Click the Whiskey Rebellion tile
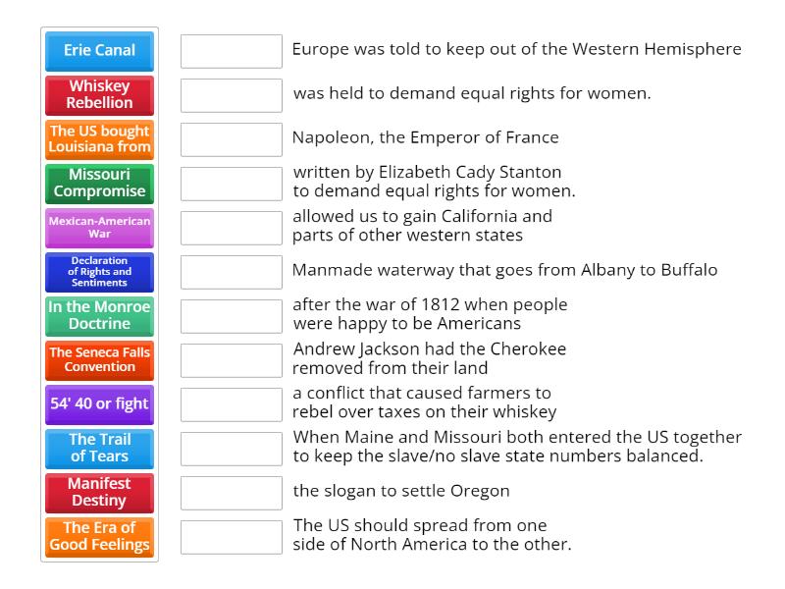This screenshot has height=589, width=785. 99,94
